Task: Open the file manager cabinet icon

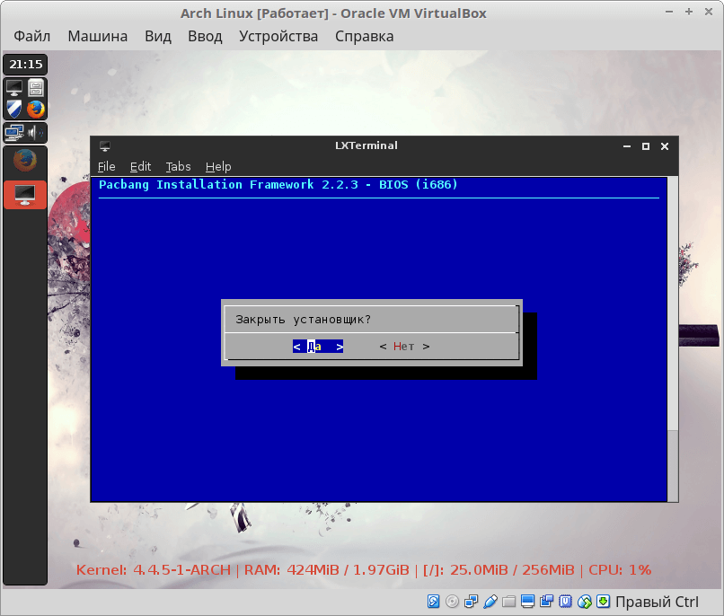Action: tap(36, 88)
